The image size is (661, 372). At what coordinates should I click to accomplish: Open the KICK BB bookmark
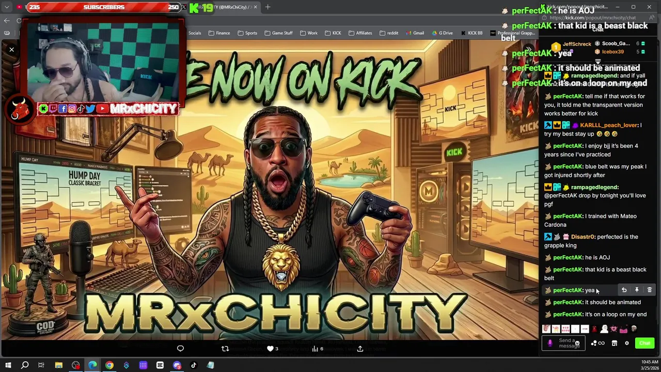(471, 33)
